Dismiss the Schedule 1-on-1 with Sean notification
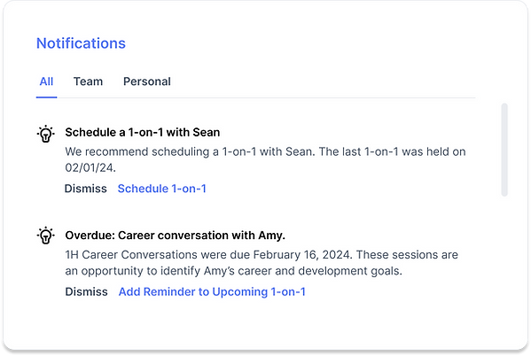The image size is (531, 356). click(x=86, y=189)
